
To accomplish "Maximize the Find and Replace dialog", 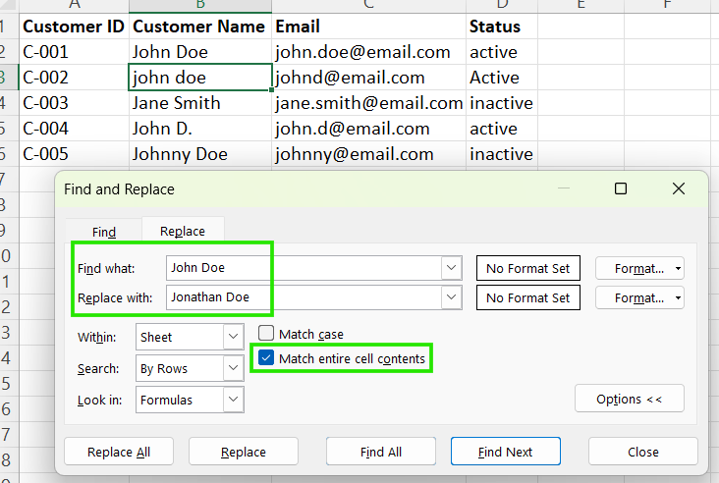I will [x=621, y=188].
